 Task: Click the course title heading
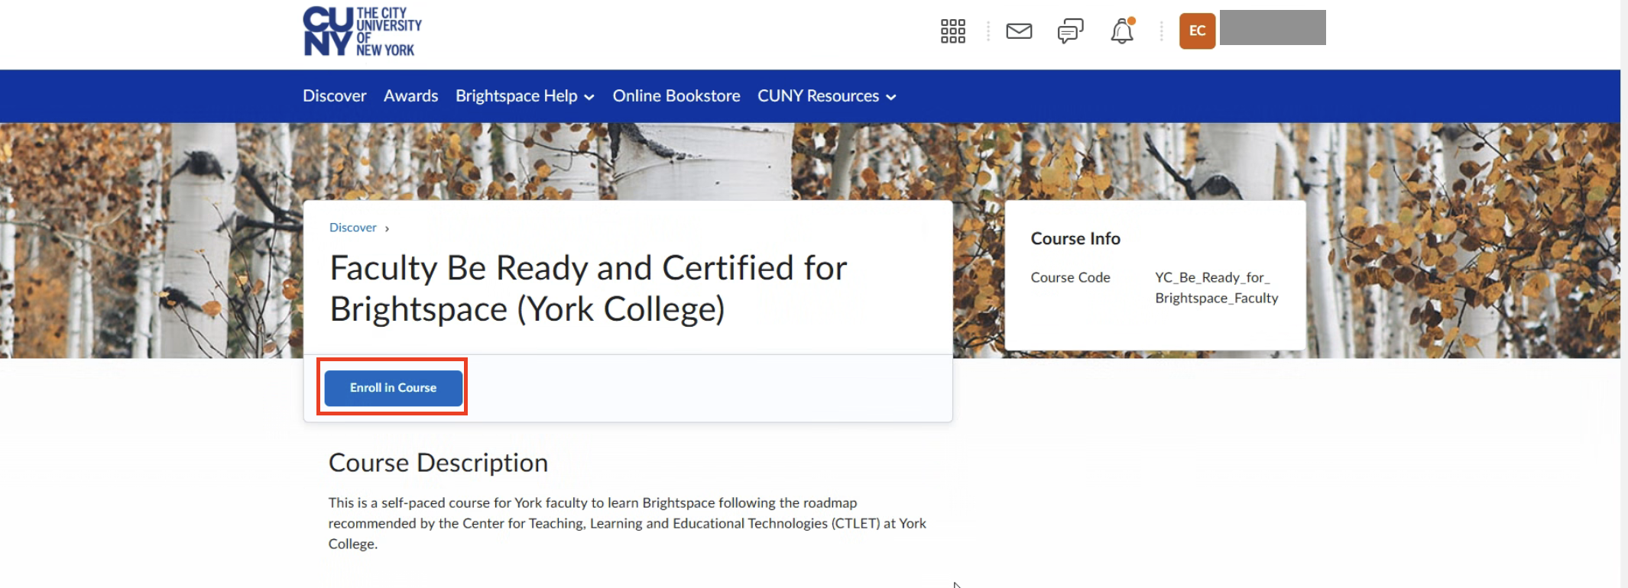(588, 289)
